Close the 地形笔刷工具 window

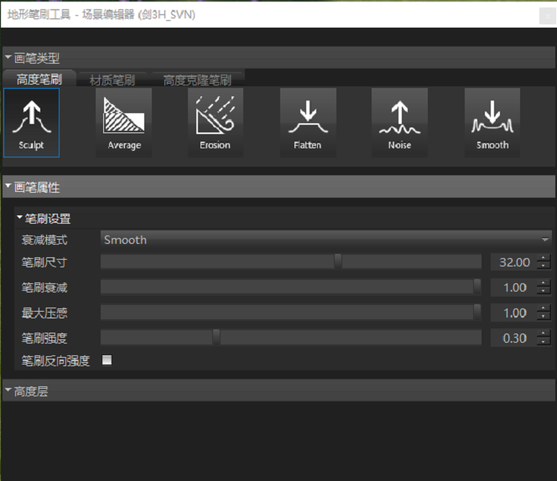coord(548,16)
